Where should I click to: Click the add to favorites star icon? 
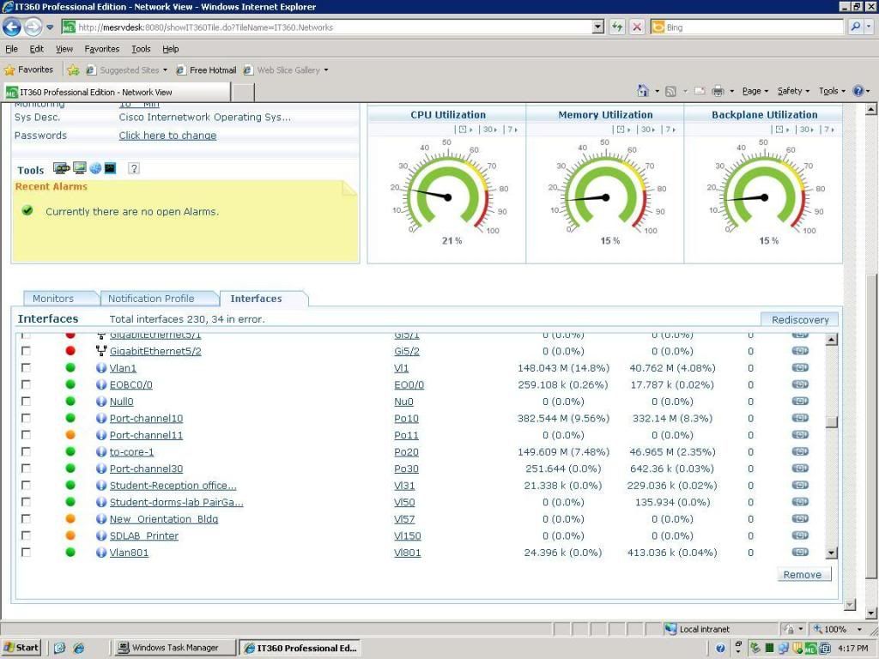click(73, 70)
